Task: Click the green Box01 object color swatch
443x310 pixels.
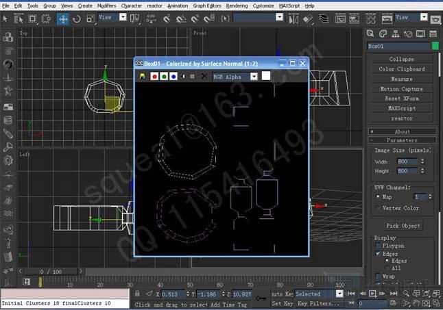Action: (x=435, y=46)
